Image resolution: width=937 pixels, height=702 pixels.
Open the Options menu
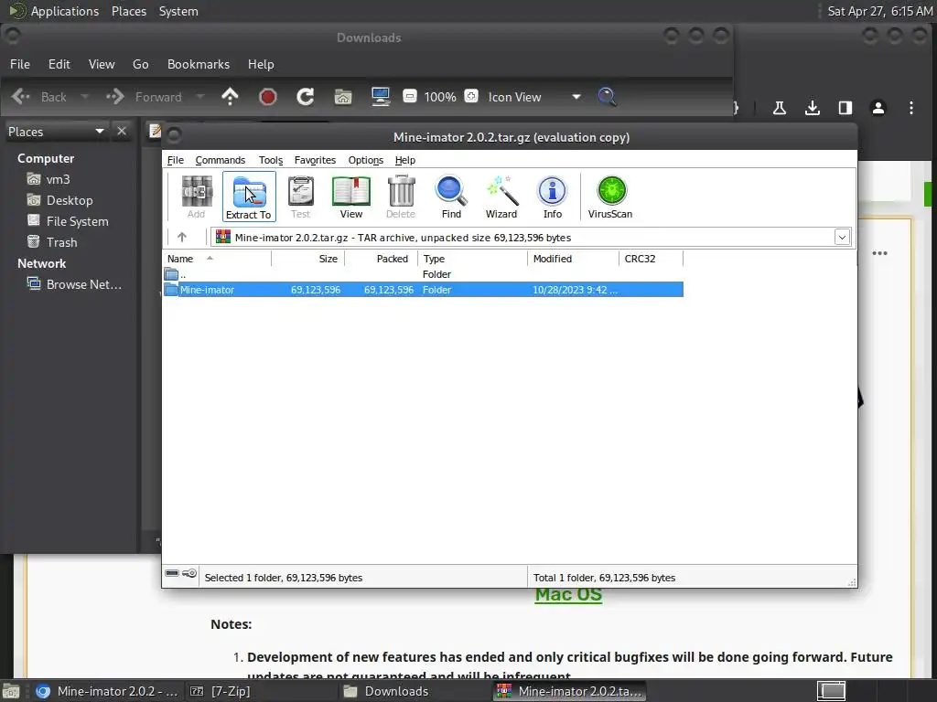point(366,160)
